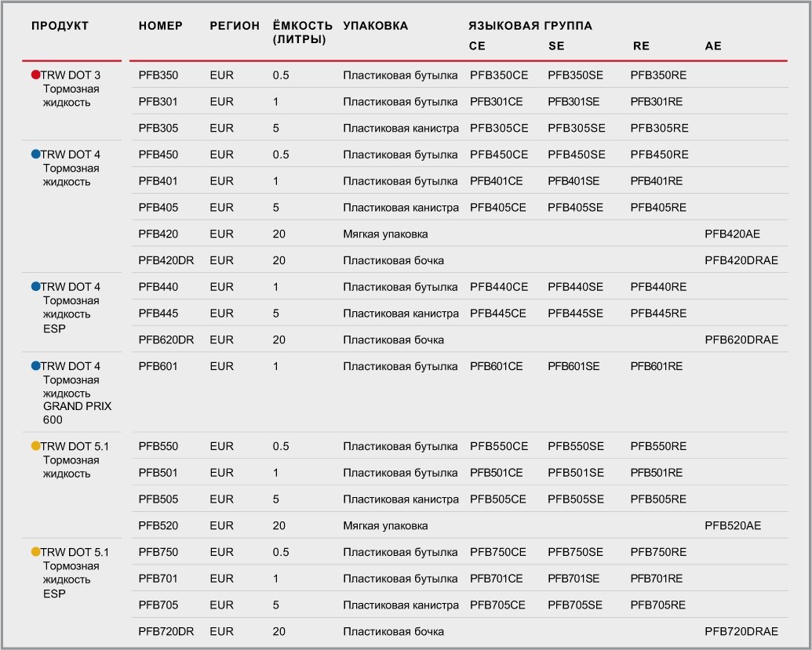
Task: Click the PFB445SE code
Action: tap(575, 313)
